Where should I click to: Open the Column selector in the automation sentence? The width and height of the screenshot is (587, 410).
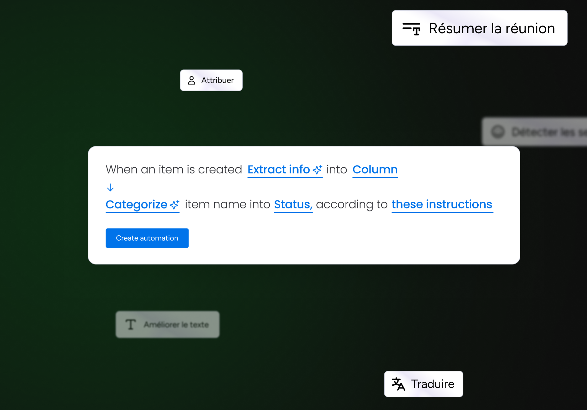[375, 169]
